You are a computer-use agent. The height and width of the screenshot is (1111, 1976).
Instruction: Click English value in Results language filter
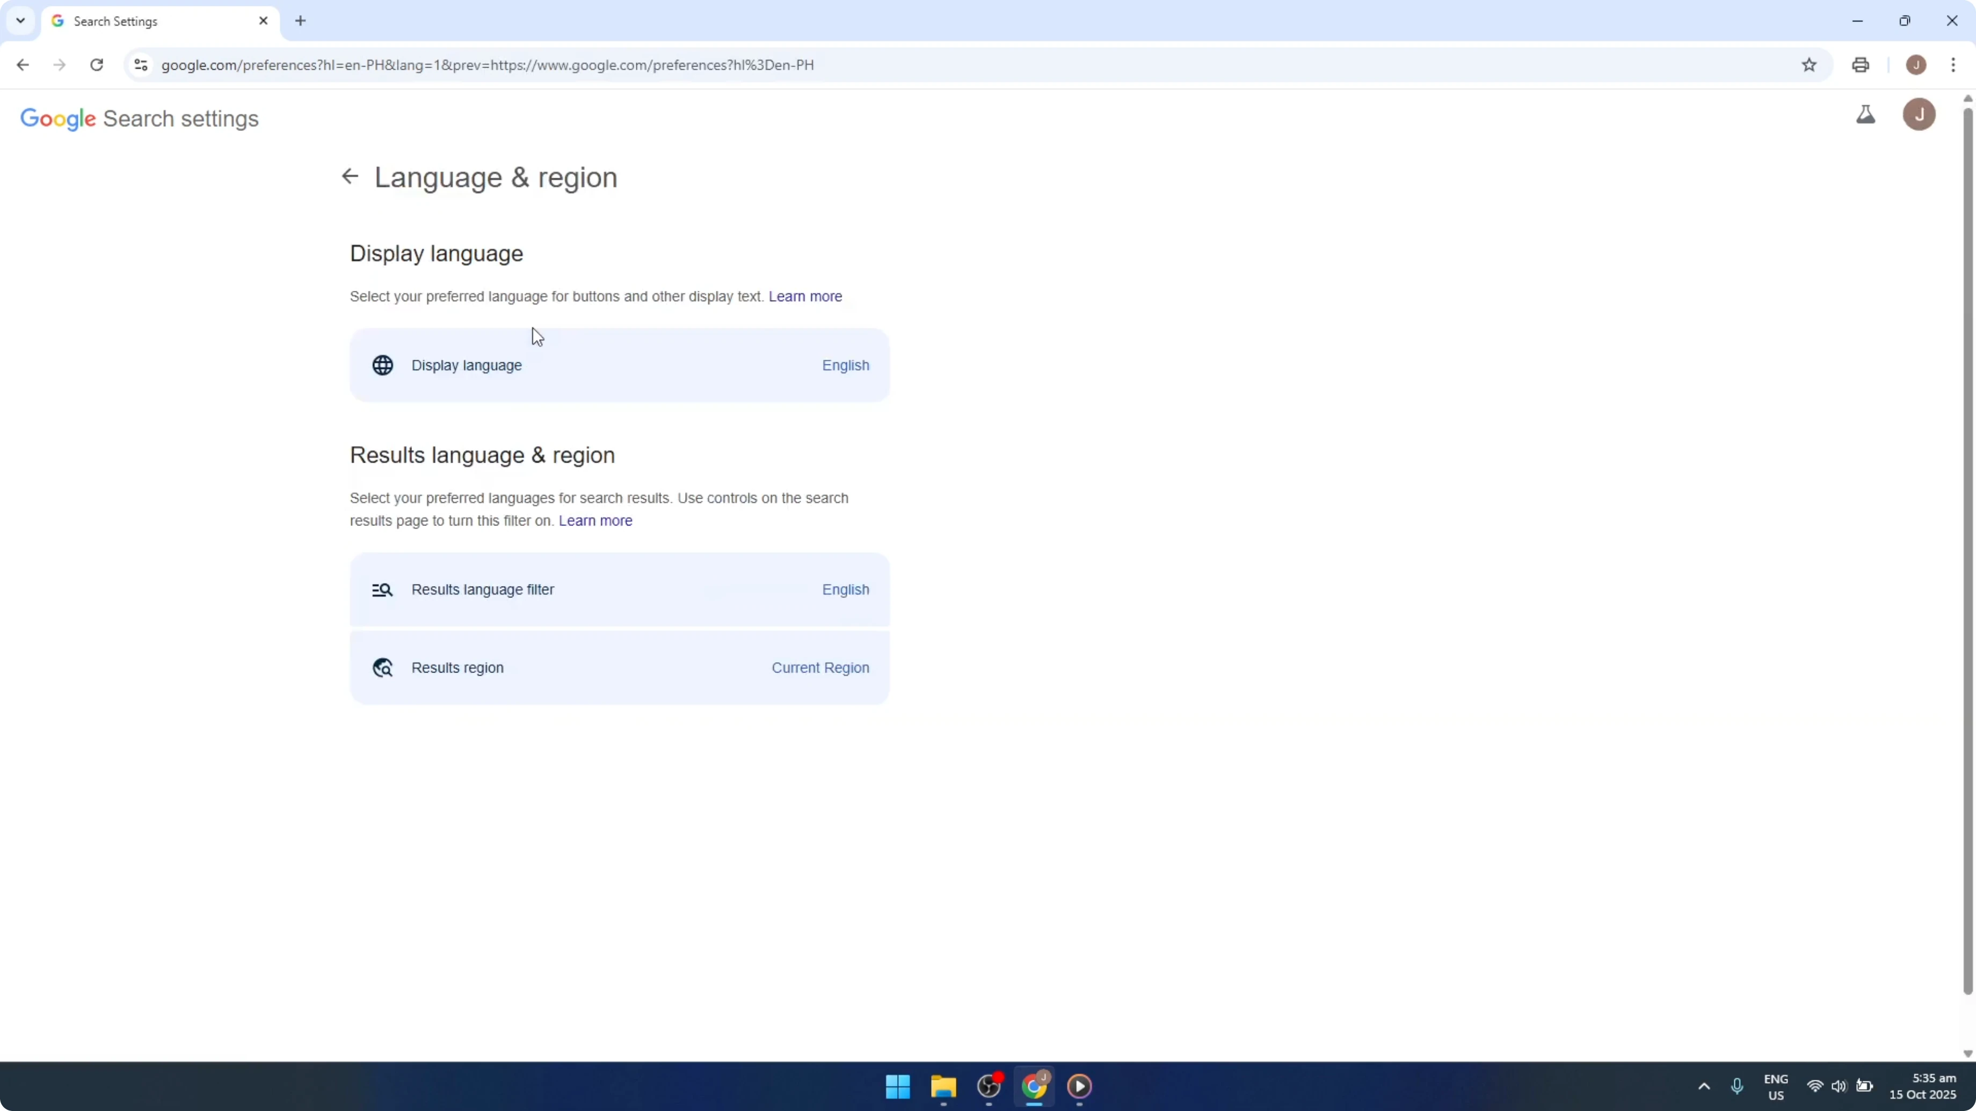coord(845,590)
